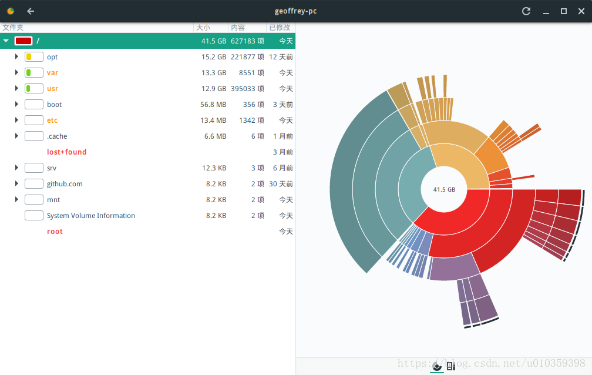Click the 221877 项 item count

[x=247, y=56]
